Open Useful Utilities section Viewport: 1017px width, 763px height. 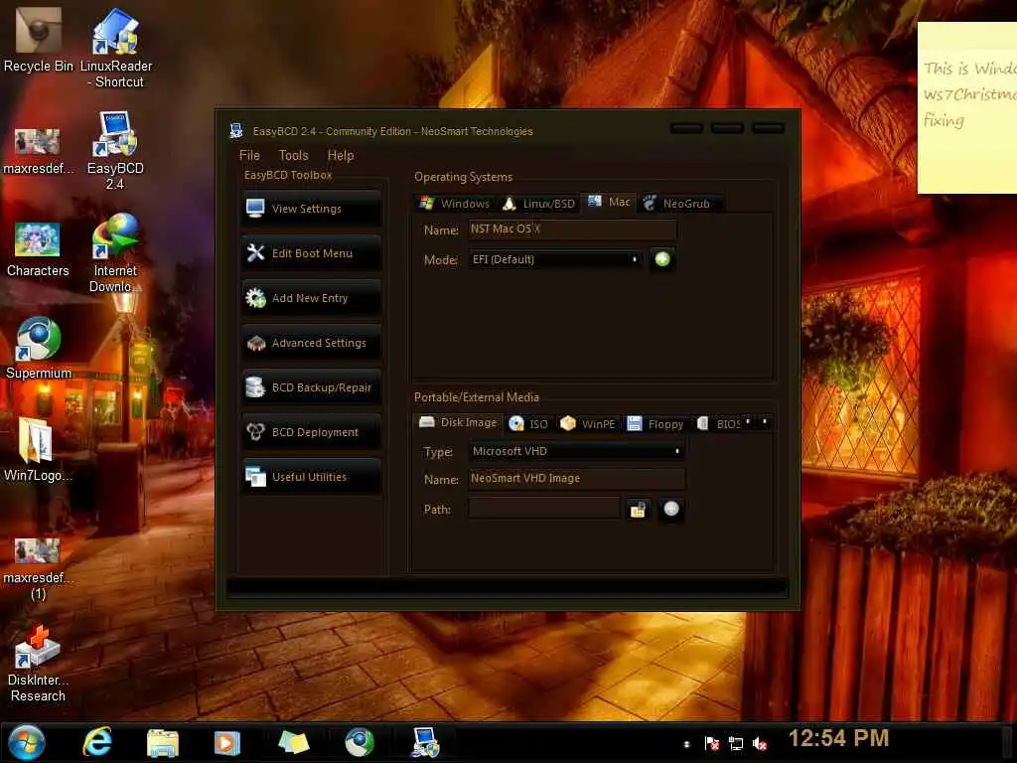311,477
